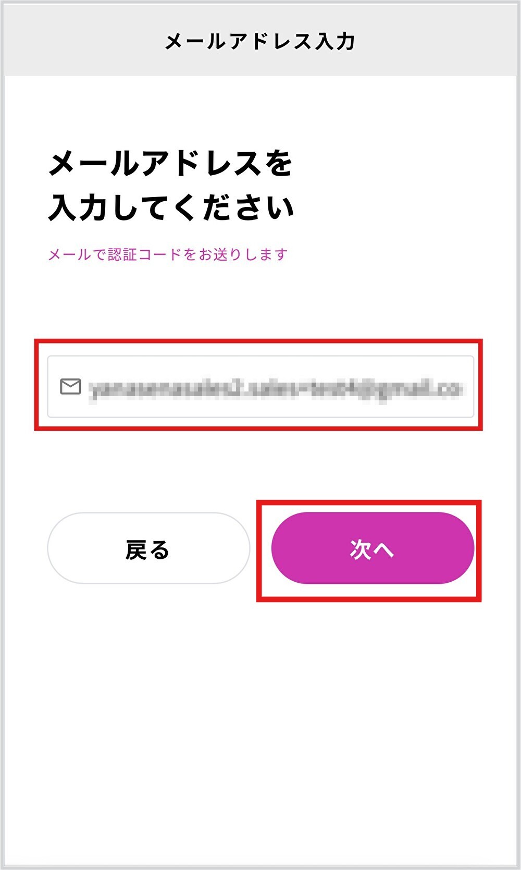Click the メールアドレスを入力してください heading
The width and height of the screenshot is (521, 870).
point(171,186)
